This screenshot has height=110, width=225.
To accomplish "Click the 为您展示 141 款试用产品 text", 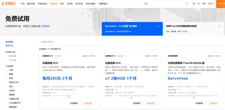I will coord(50,49).
